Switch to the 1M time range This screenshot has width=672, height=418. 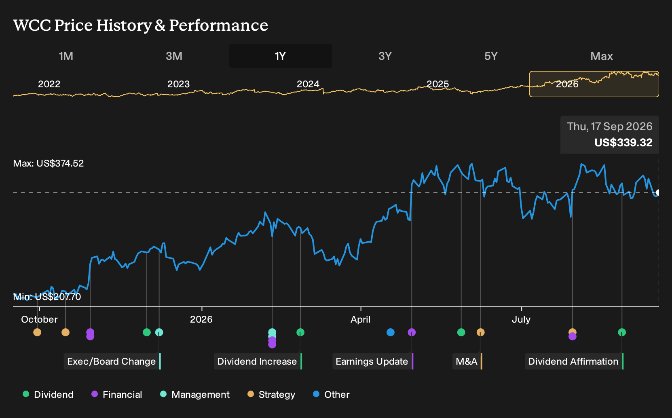[66, 56]
